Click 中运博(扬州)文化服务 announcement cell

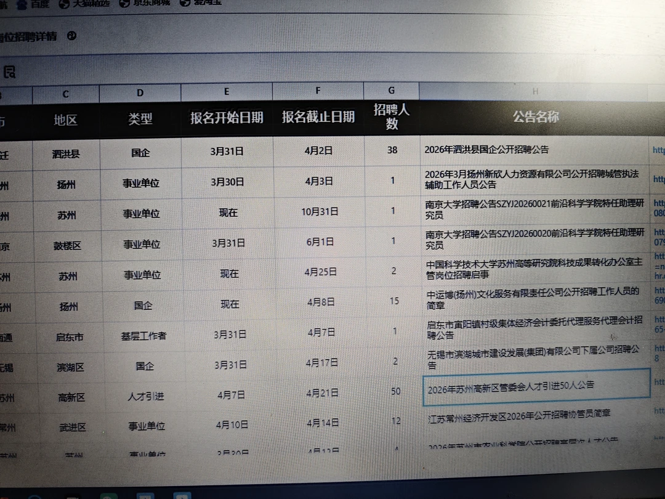tap(536, 299)
